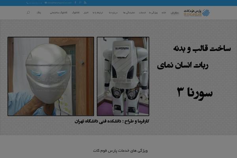The width and height of the screenshot is (237, 158).
Task: Open the درباره ما menu item
Action: click(113, 13)
